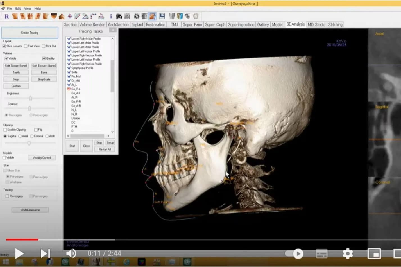Select the grid layout toolbar icon
This screenshot has width=401, height=267.
[x=127, y=16]
